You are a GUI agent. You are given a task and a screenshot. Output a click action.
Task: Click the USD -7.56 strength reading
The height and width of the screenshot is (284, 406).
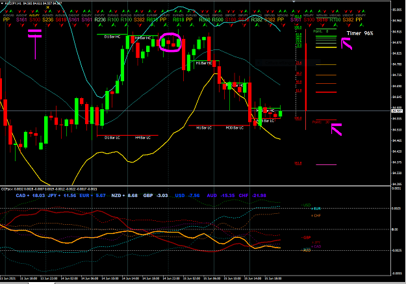(x=187, y=196)
